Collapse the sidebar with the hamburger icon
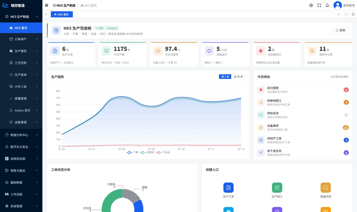357x212 pixels. click(x=46, y=5)
